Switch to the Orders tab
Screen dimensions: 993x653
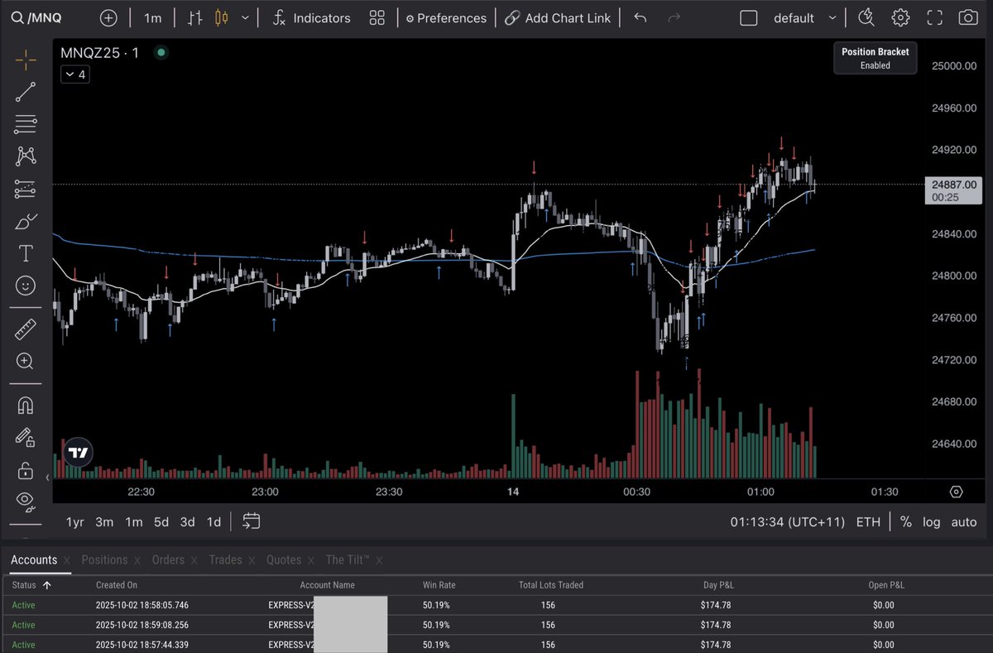[168, 559]
